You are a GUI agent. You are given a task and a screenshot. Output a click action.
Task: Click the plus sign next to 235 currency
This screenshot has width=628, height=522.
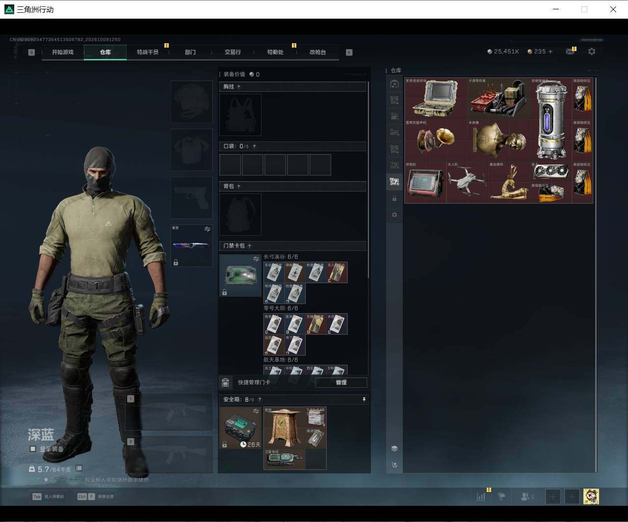point(550,52)
